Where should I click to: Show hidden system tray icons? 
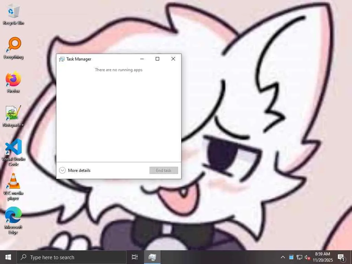coord(283,257)
